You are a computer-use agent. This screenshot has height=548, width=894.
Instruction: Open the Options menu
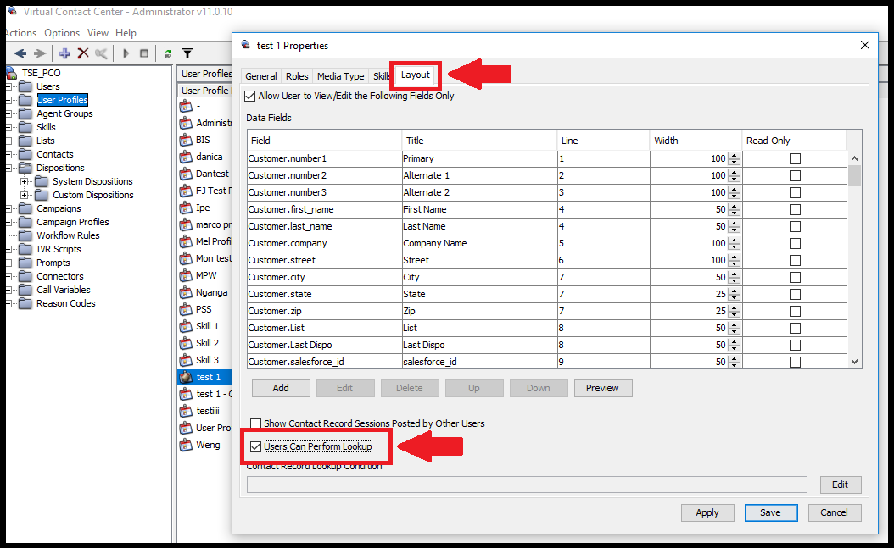62,33
